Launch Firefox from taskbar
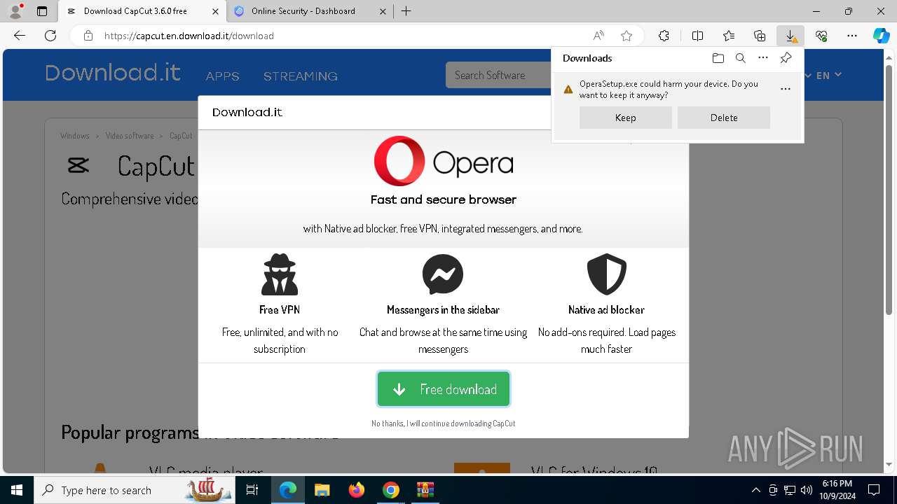This screenshot has width=897, height=504. (357, 490)
